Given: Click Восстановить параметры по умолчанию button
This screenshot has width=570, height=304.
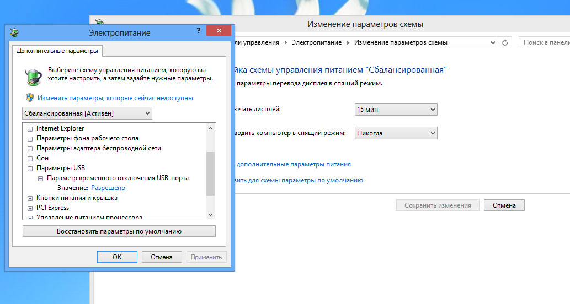Looking at the screenshot, I should click(119, 231).
